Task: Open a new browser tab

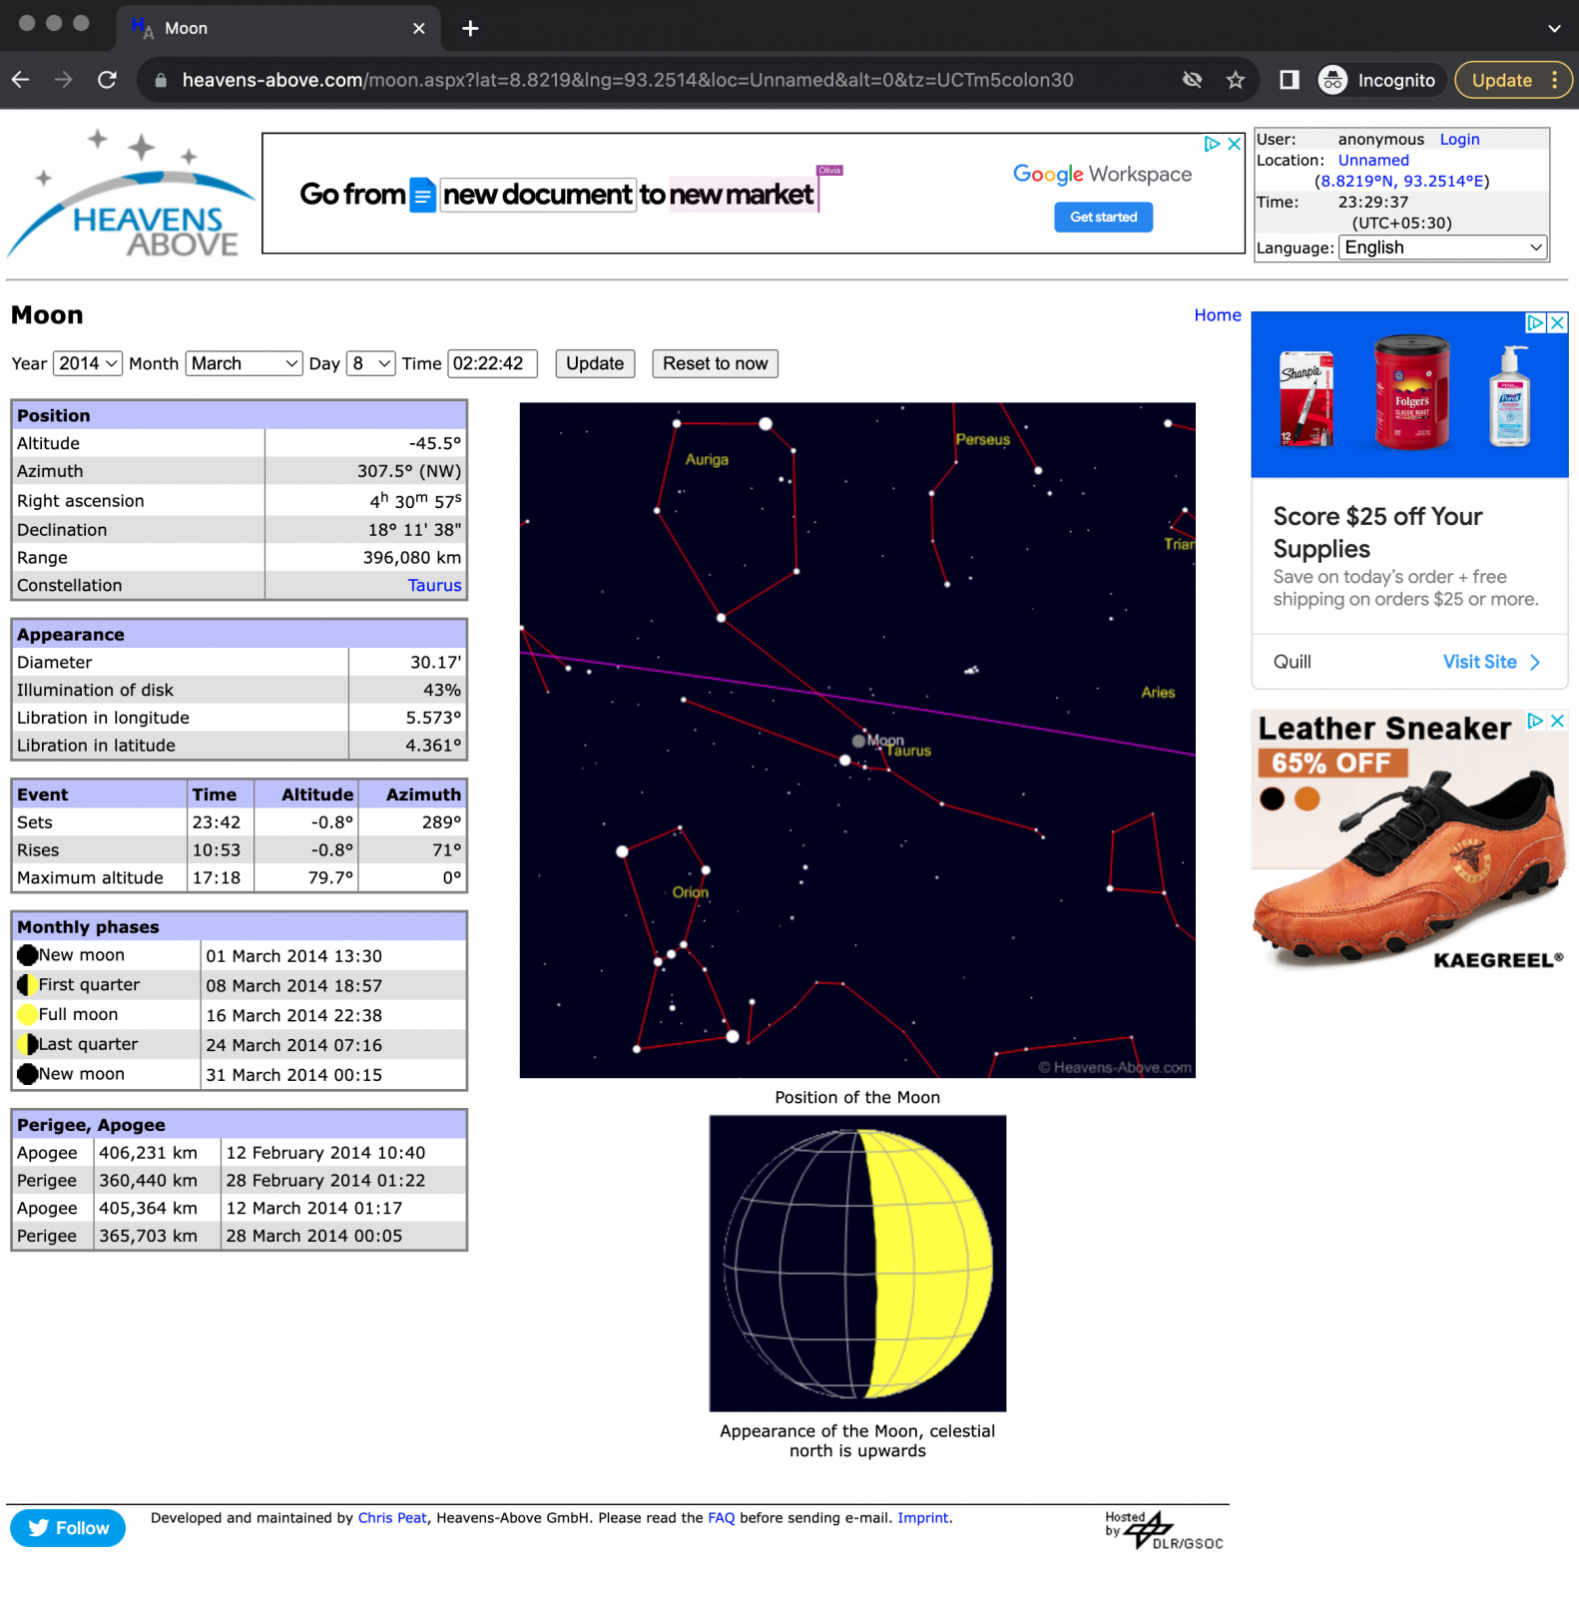Action: point(470,28)
